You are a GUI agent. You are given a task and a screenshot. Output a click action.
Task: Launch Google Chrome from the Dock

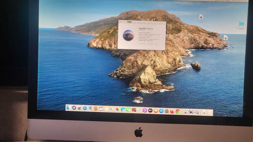(x=178, y=111)
